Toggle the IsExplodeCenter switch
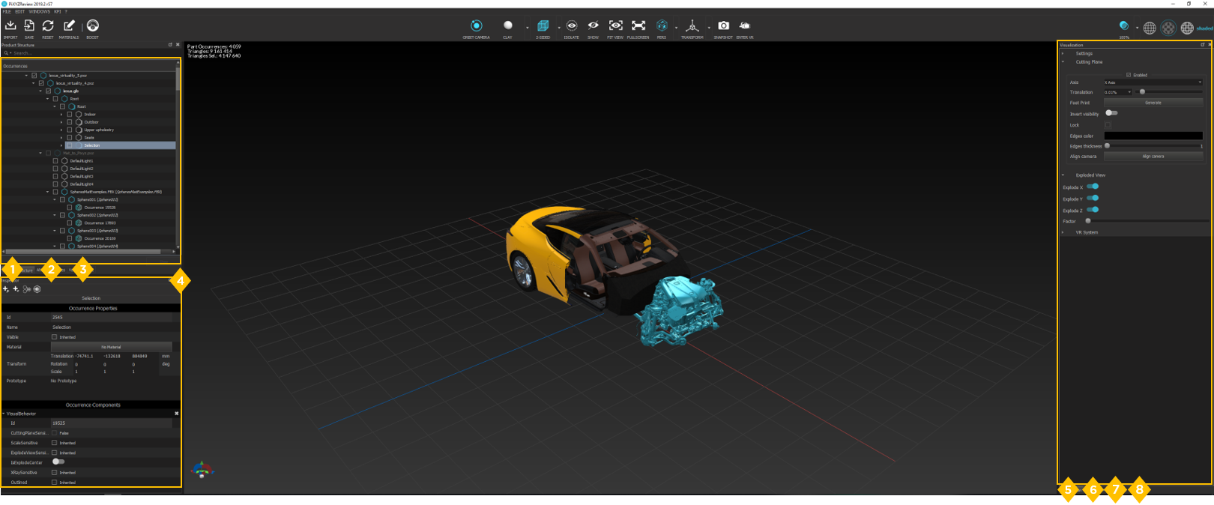Viewport: 1214px width, 505px height. 58,462
